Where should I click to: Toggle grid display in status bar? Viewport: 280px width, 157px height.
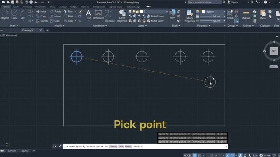pos(195,155)
